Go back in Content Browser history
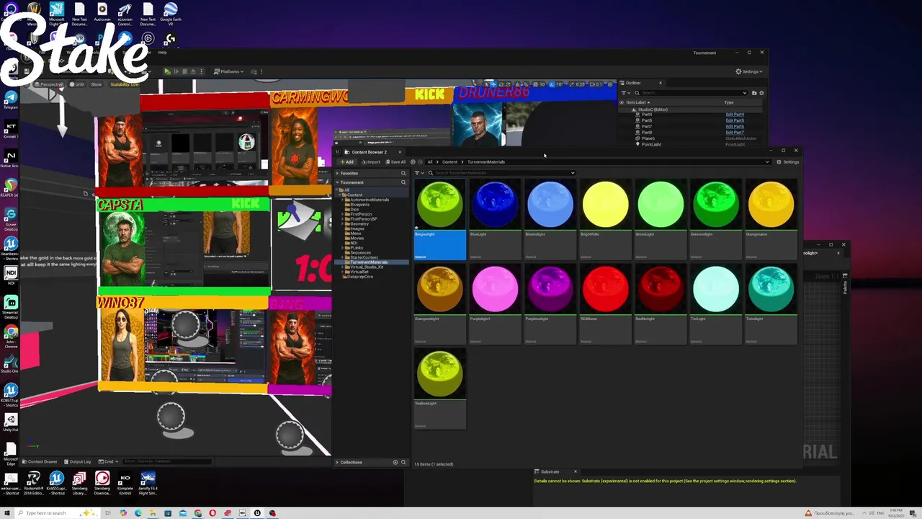Viewport: 922px width, 519px height. (413, 162)
